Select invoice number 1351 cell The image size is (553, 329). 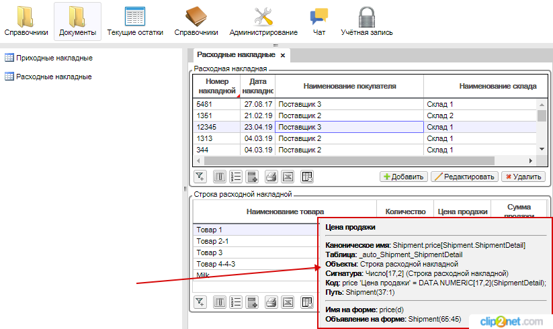point(217,115)
